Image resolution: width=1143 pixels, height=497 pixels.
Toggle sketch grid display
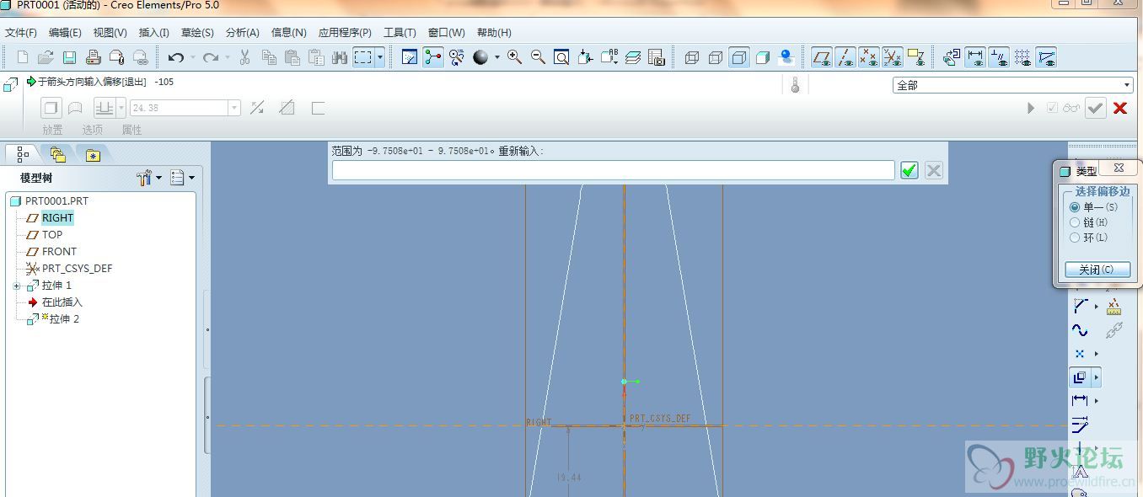pos(1022,57)
